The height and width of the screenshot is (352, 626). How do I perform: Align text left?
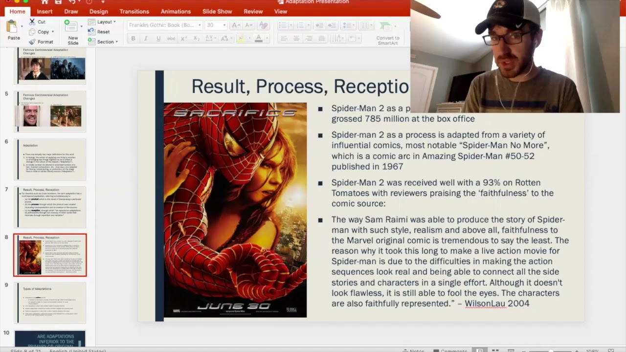coord(284,38)
